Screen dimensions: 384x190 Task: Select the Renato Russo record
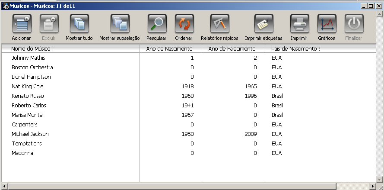(x=28, y=96)
